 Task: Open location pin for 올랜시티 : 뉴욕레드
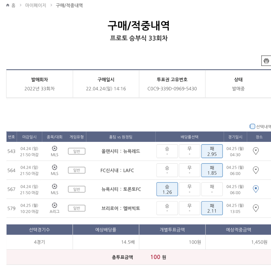(x=256, y=151)
